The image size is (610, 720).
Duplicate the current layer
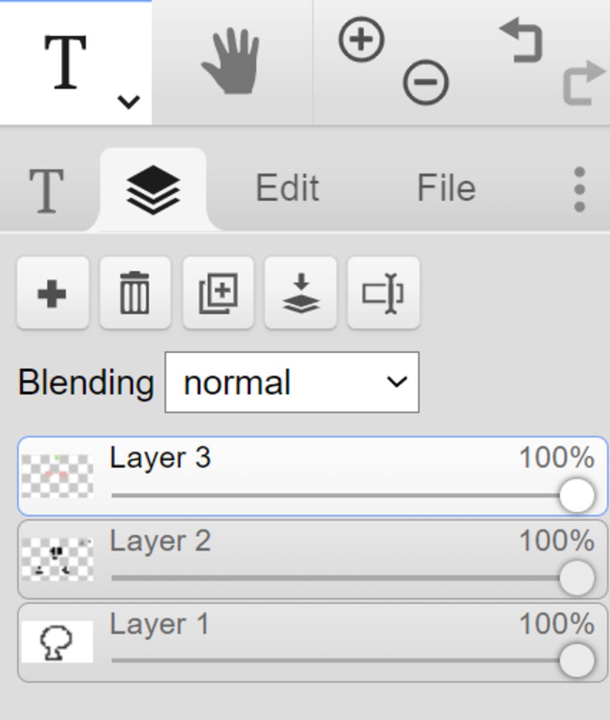[x=218, y=293]
